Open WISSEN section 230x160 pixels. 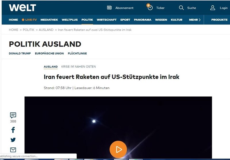(161, 20)
